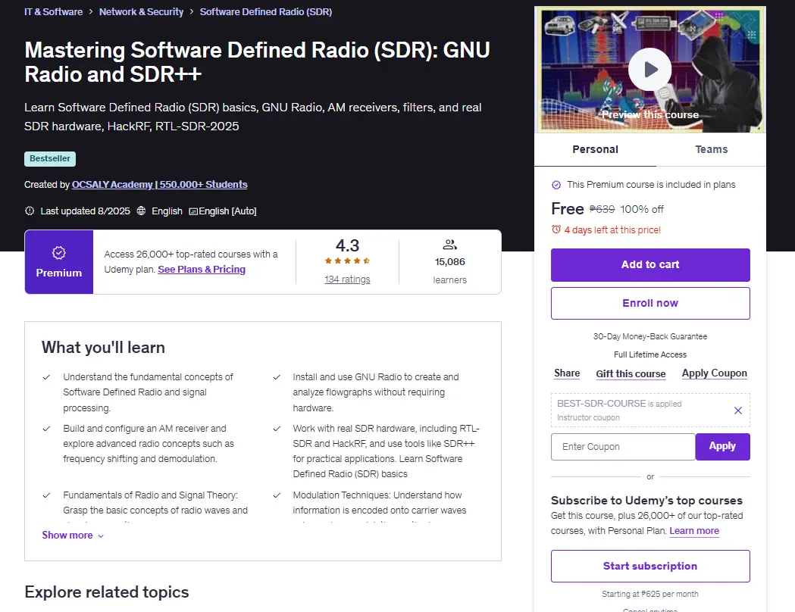Click the Apply Coupon link
The image size is (795, 612).
(x=714, y=373)
